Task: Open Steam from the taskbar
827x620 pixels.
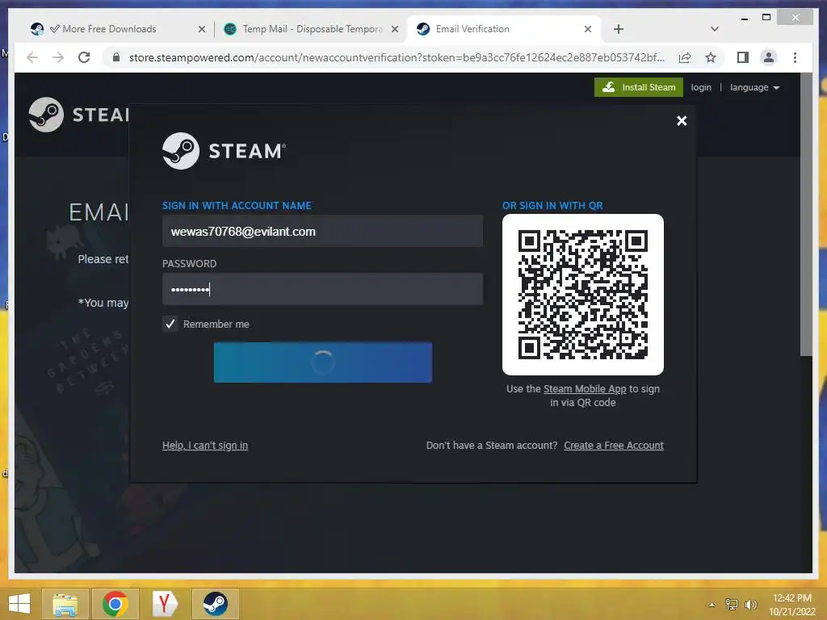Action: [215, 604]
